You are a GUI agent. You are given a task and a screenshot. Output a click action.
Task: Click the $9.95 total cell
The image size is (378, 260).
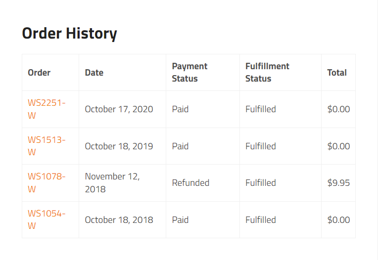pyautogui.click(x=338, y=183)
